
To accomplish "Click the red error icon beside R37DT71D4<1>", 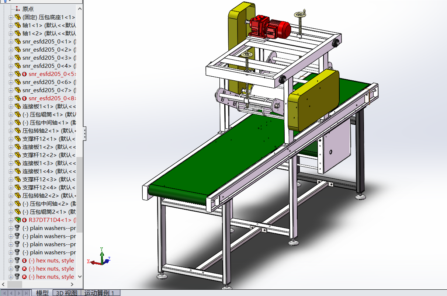I will [x=24, y=220].
